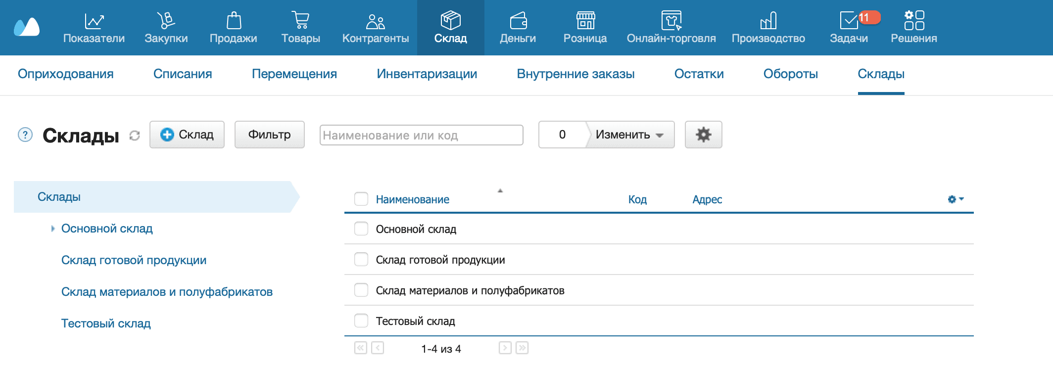Image resolution: width=1053 pixels, height=371 pixels.
Task: Open the Производство section
Action: tap(768, 28)
